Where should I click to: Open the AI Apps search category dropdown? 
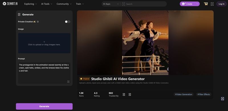pos(111,4)
